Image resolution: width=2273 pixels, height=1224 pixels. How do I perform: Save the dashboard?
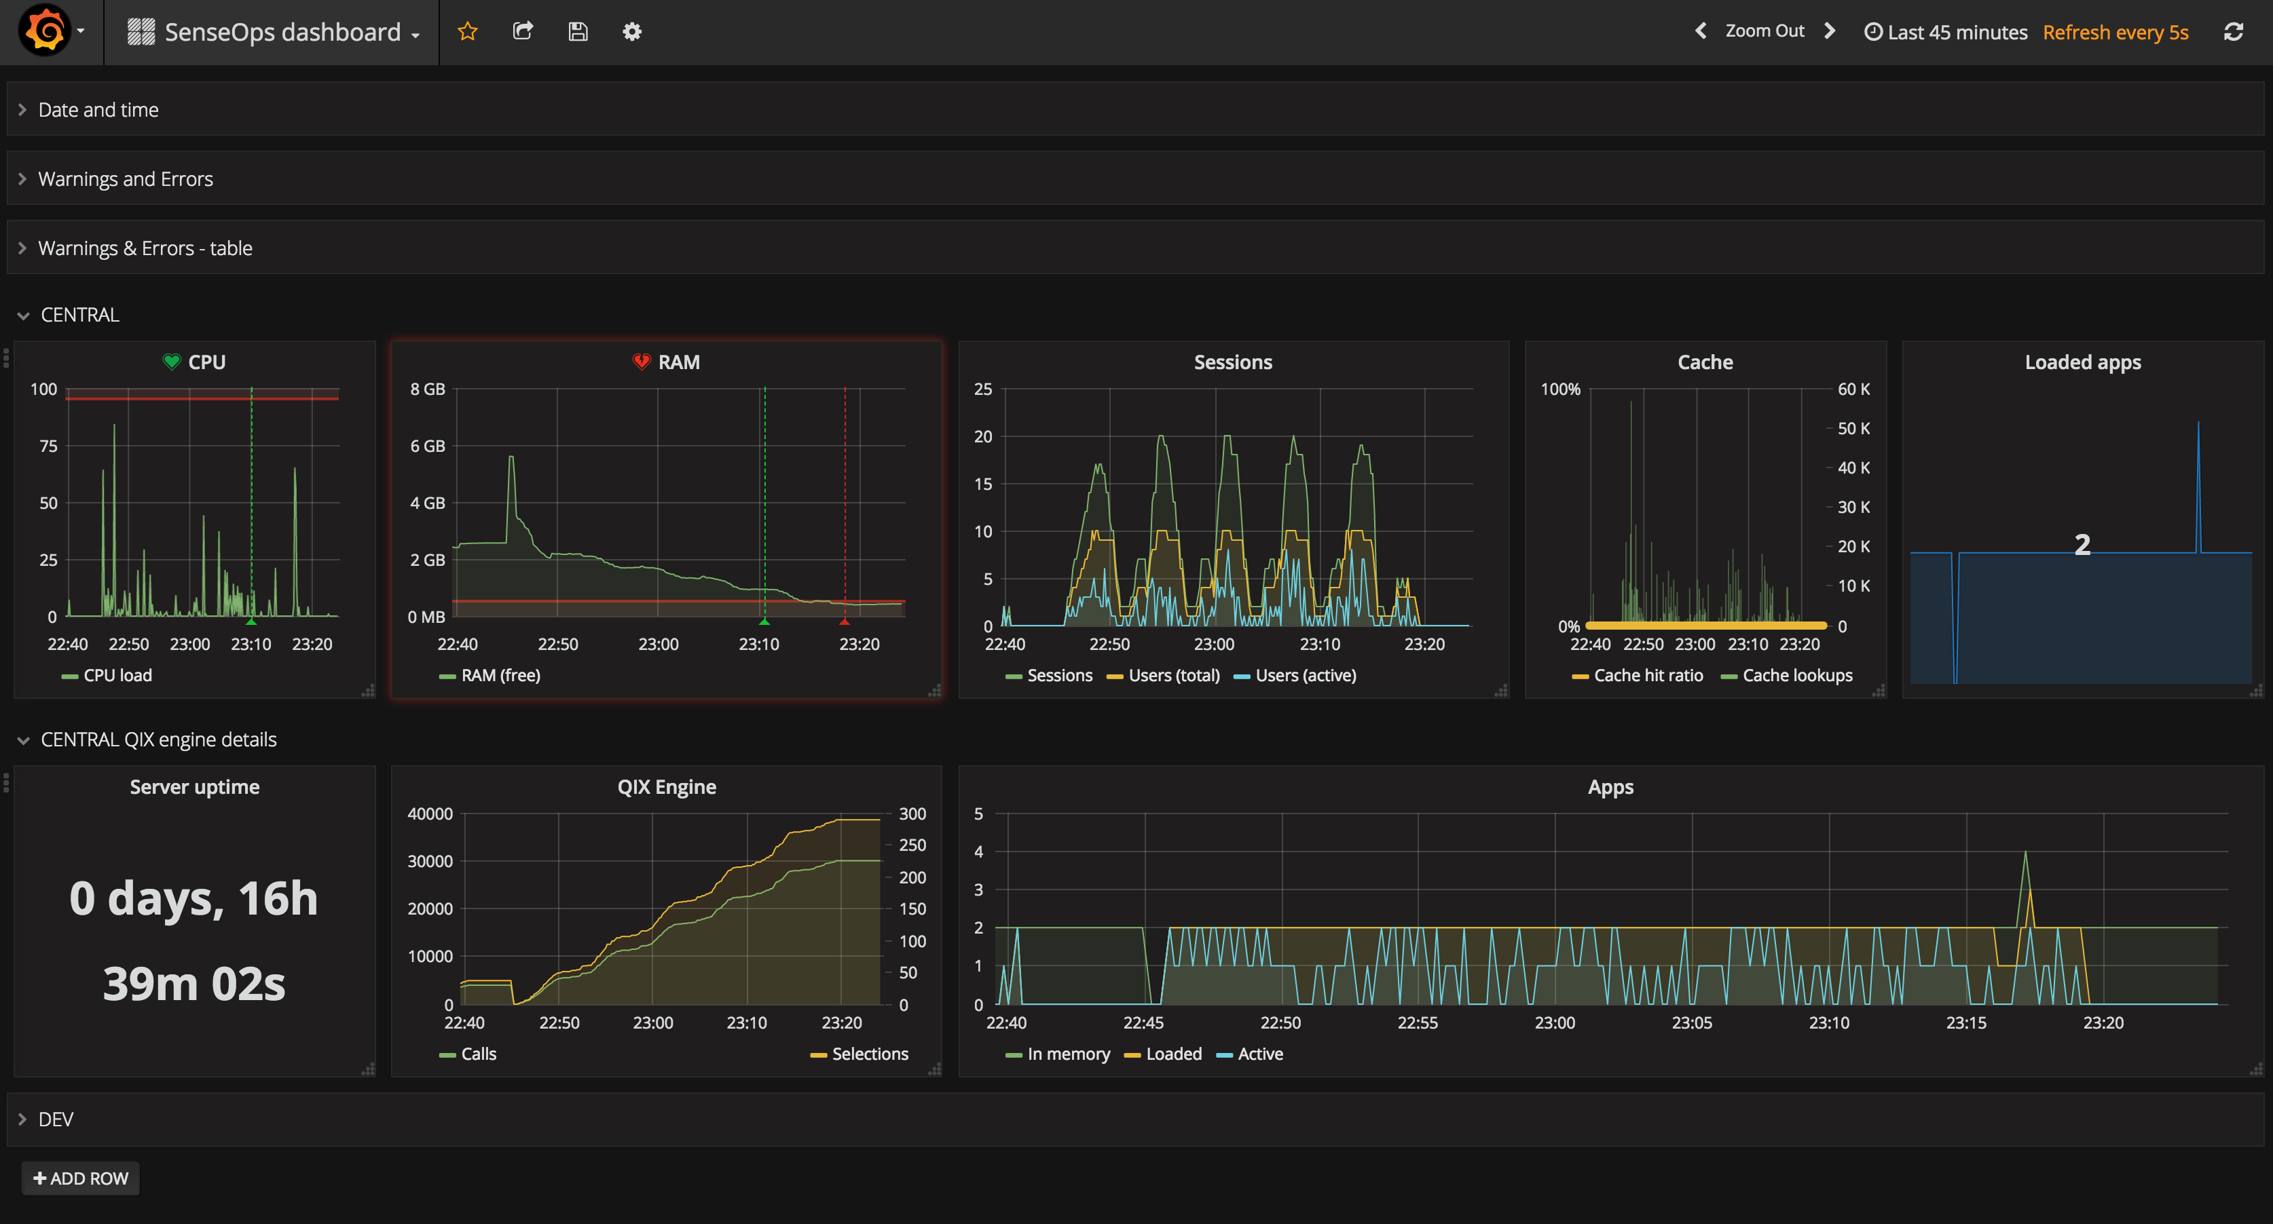click(578, 31)
